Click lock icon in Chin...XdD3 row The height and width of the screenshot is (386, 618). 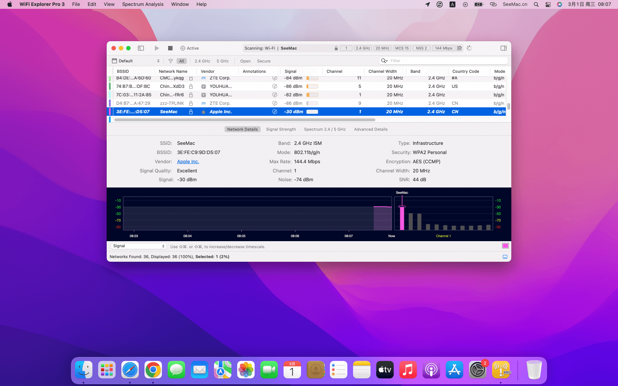coord(191,86)
